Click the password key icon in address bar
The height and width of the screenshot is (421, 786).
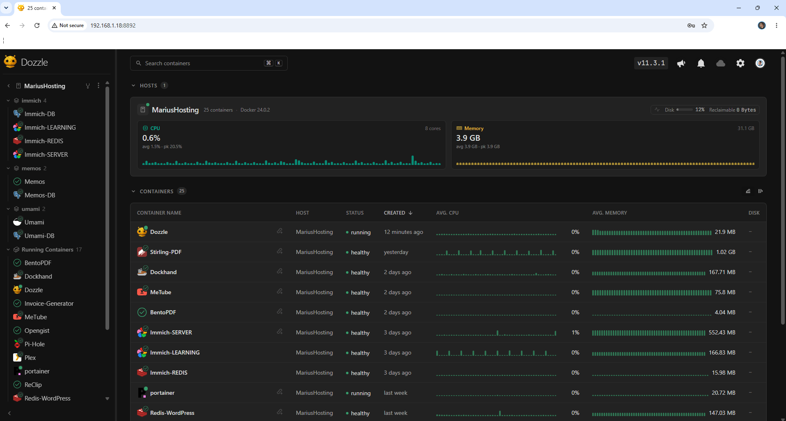tap(691, 25)
